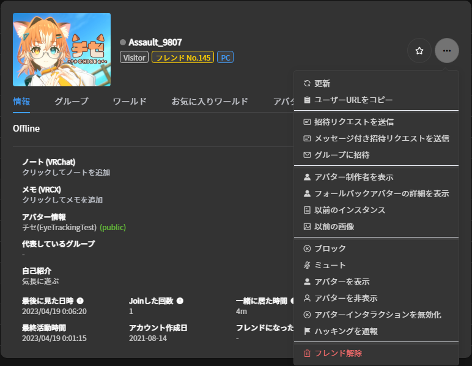472x366 pixels.
Task: Click the info icon beside Joinした回数
Action: (x=180, y=301)
